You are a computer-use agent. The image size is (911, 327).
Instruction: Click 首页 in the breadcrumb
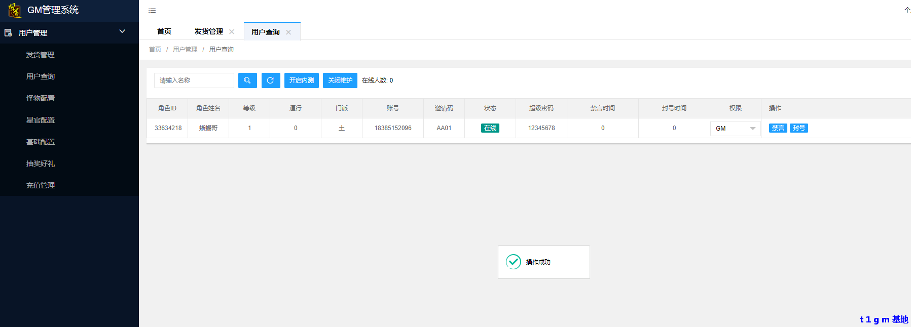(155, 50)
